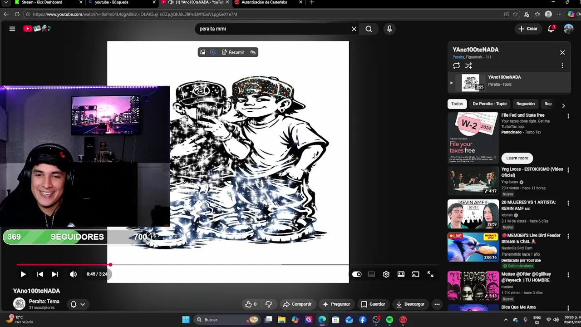Viewport: 581px width, 327px height.
Task: Open the Peralta: Tema channel link
Action: pyautogui.click(x=44, y=302)
